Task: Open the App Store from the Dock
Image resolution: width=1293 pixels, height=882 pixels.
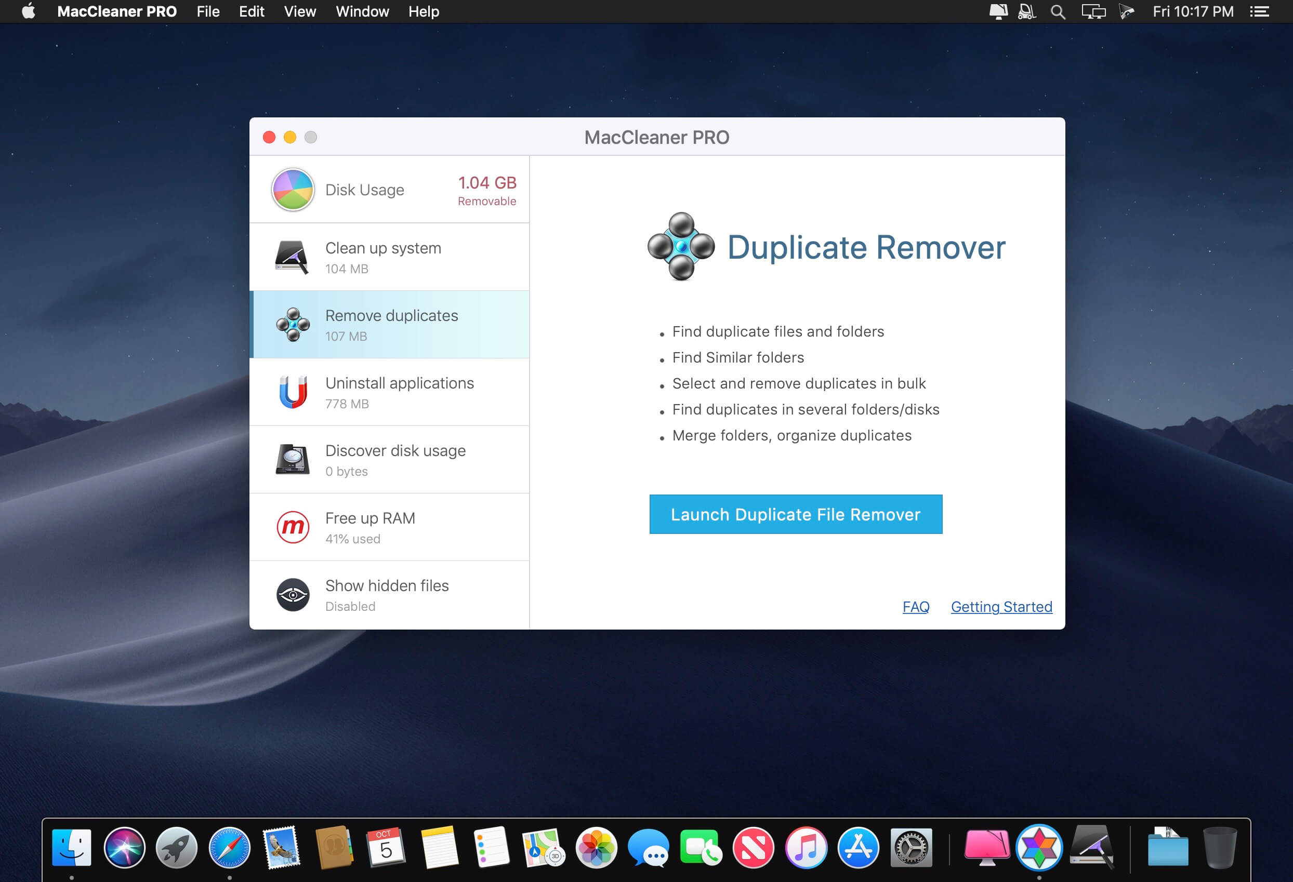Action: pyautogui.click(x=858, y=848)
